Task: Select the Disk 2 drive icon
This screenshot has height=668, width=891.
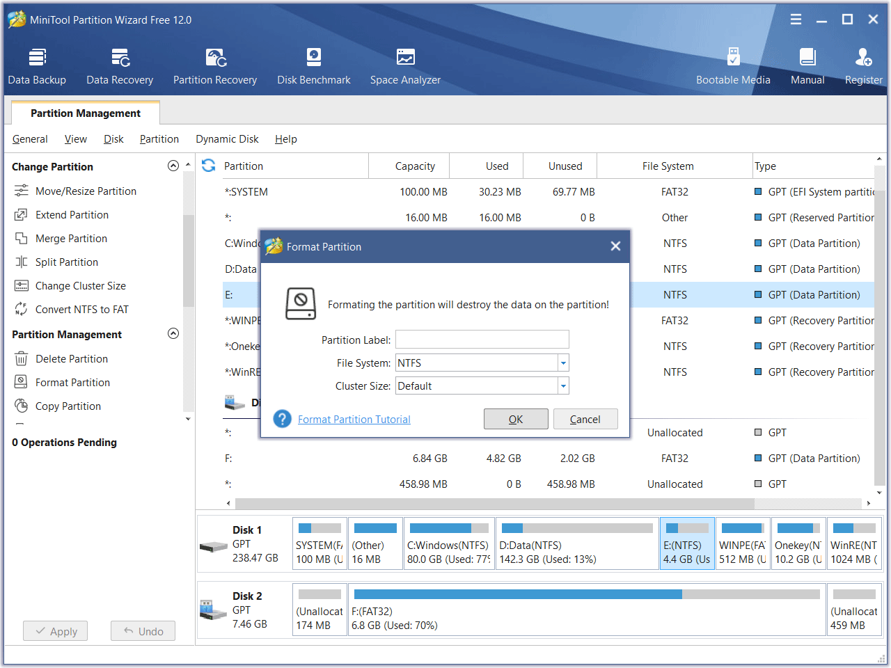Action: coord(214,610)
